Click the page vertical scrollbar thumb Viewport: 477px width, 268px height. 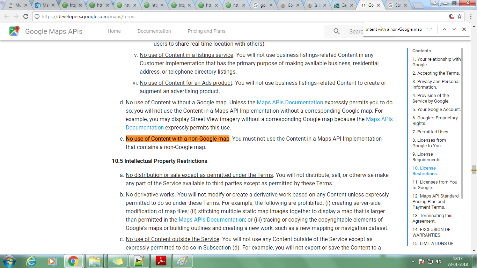474,170
